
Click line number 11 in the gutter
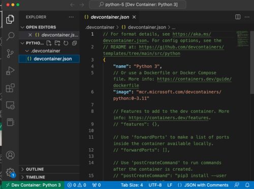91,137
